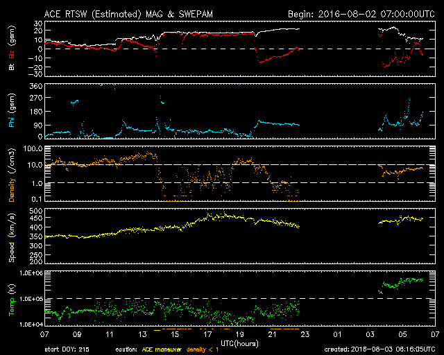
Task: Click the '17' hour label on time axis
Action: [x=207, y=335]
